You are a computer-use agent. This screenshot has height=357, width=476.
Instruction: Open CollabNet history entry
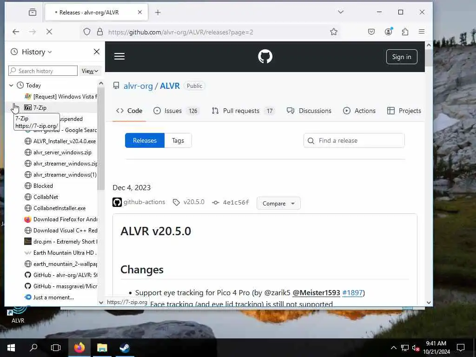[41, 197]
